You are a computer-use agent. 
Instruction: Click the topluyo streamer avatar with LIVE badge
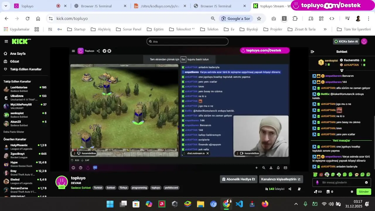tap(62, 182)
